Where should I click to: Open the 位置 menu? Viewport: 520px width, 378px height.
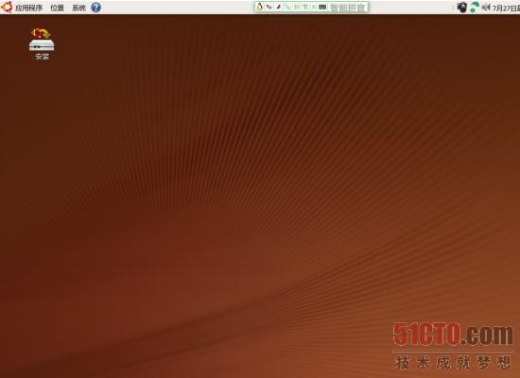57,8
